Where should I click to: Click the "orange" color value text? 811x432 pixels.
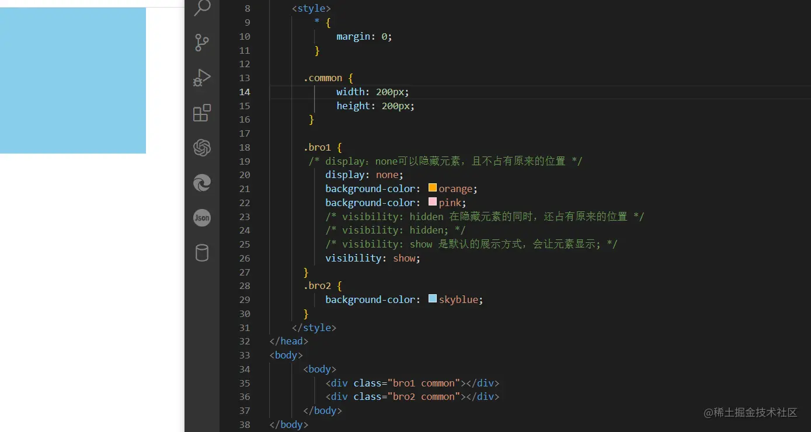pos(456,189)
